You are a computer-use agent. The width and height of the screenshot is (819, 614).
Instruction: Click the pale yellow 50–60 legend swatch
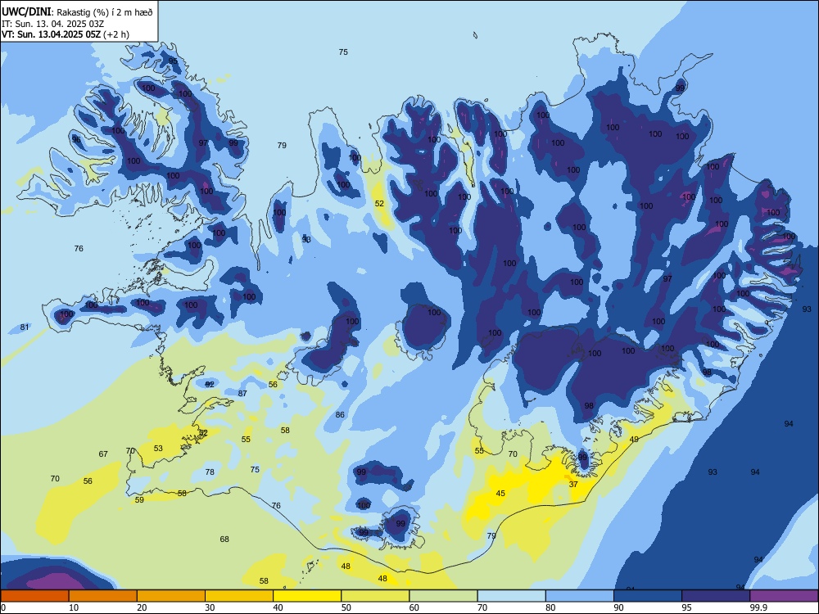click(375, 596)
